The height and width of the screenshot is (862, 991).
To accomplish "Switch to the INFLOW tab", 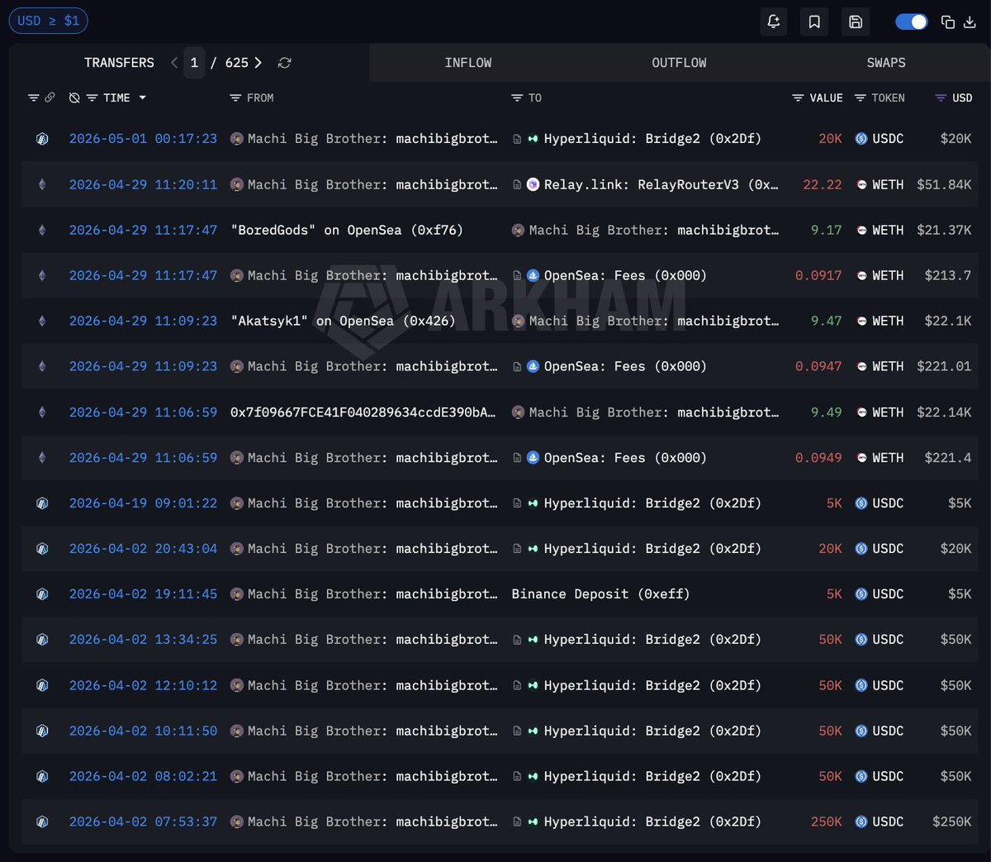I will tap(468, 63).
